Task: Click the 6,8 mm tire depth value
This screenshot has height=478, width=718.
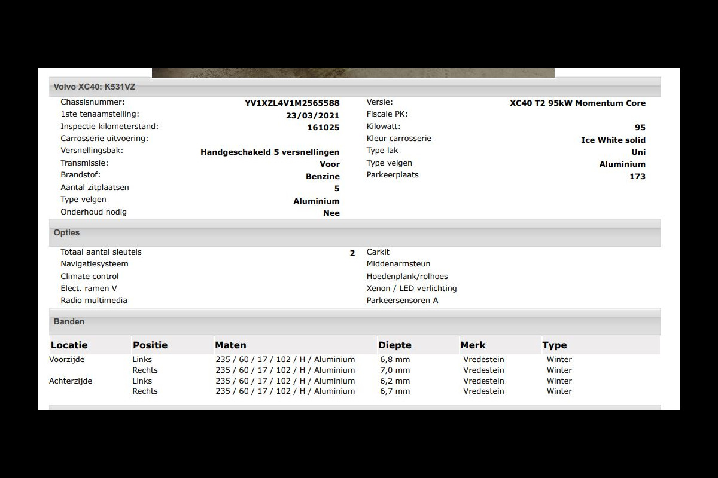Action: pyautogui.click(x=395, y=359)
